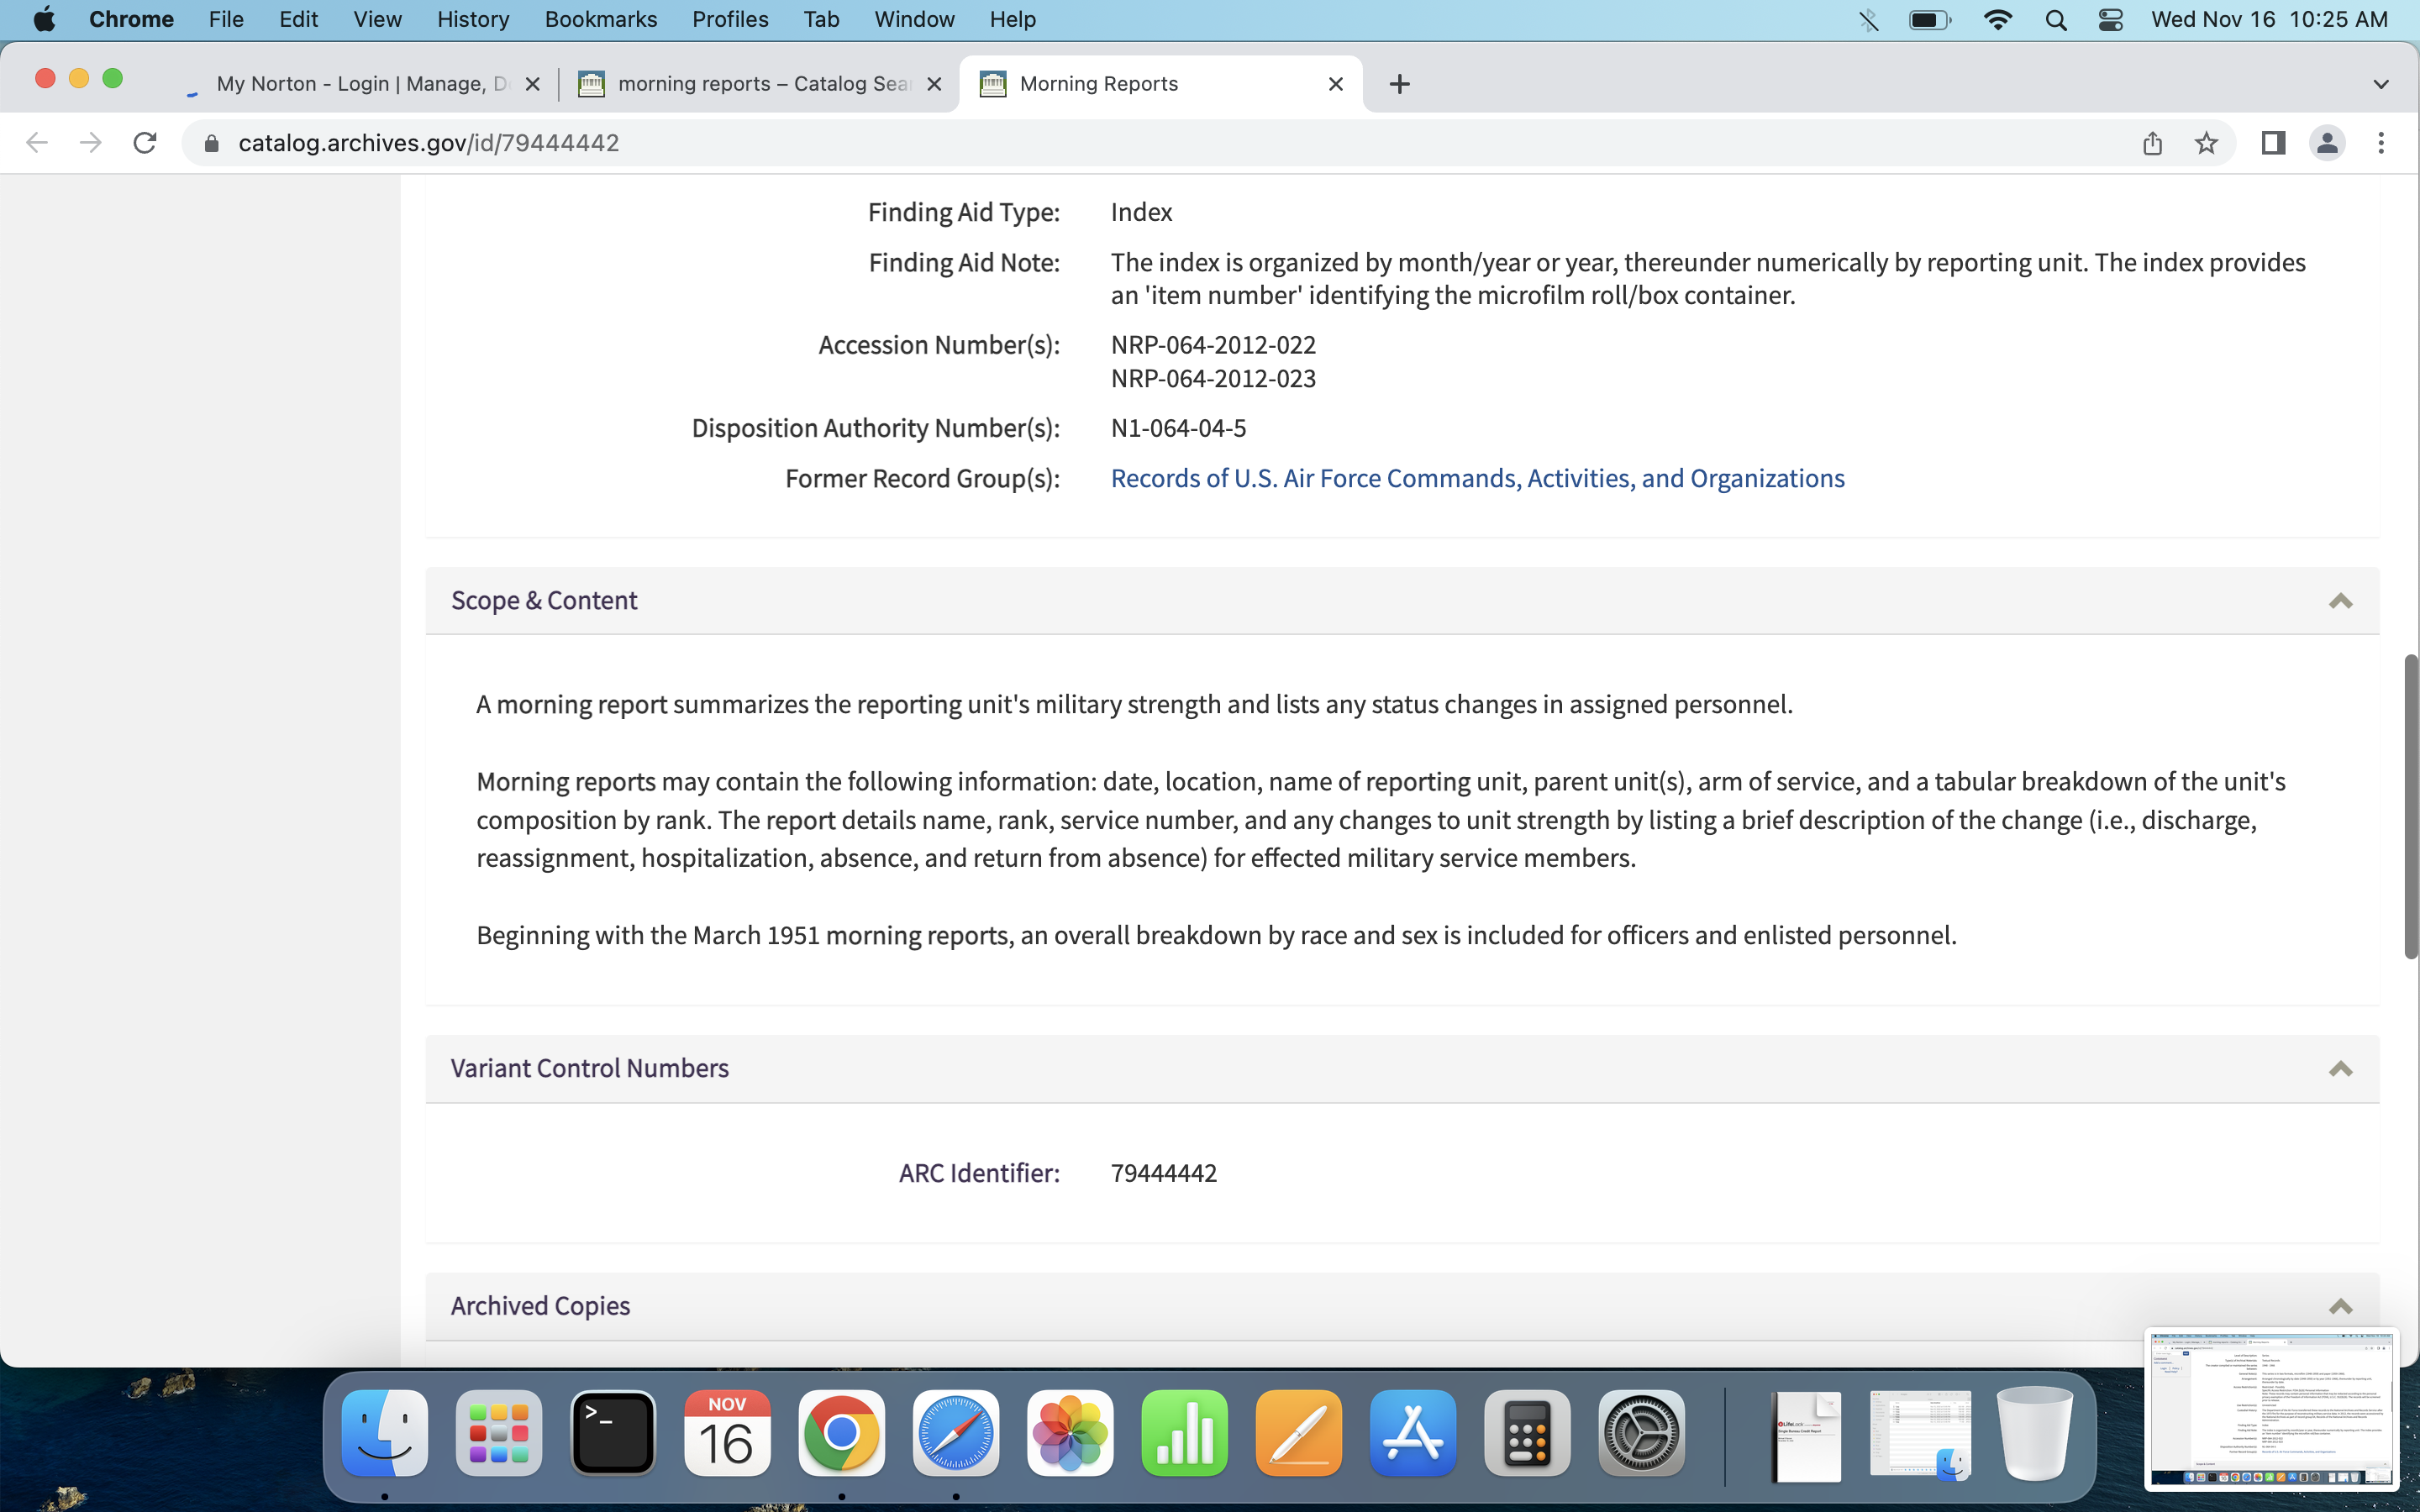
Task: Open Chrome's three-dot menu
Action: coord(2381,143)
